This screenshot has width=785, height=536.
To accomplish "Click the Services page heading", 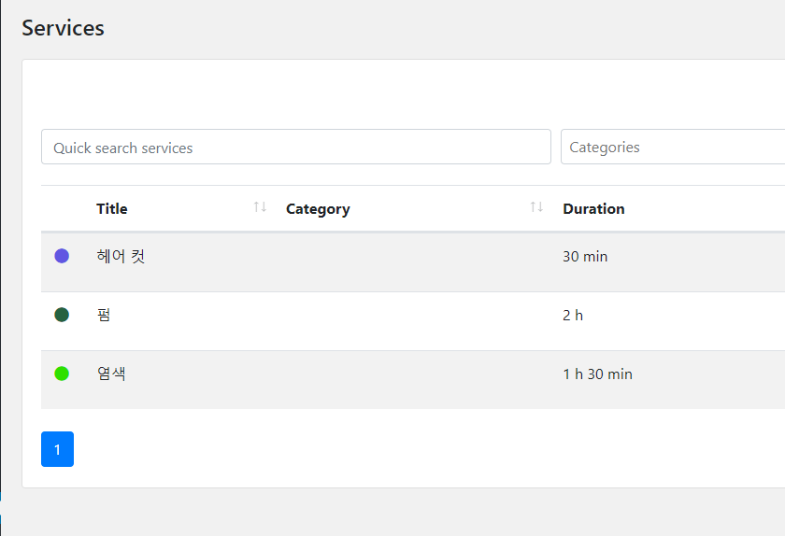I will [x=63, y=28].
